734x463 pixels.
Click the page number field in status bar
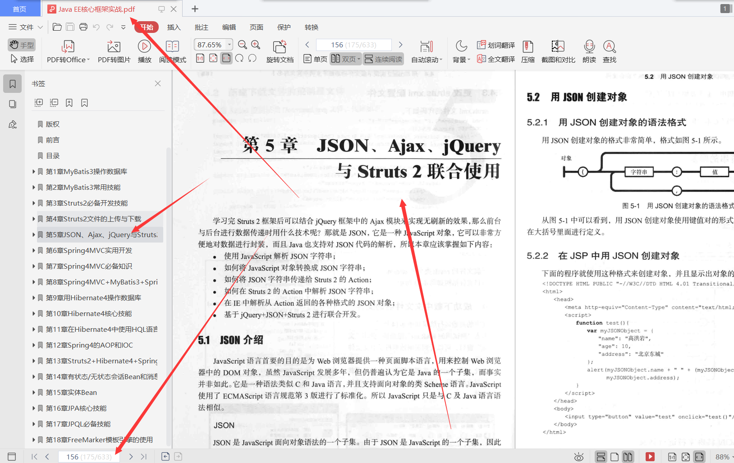click(89, 457)
